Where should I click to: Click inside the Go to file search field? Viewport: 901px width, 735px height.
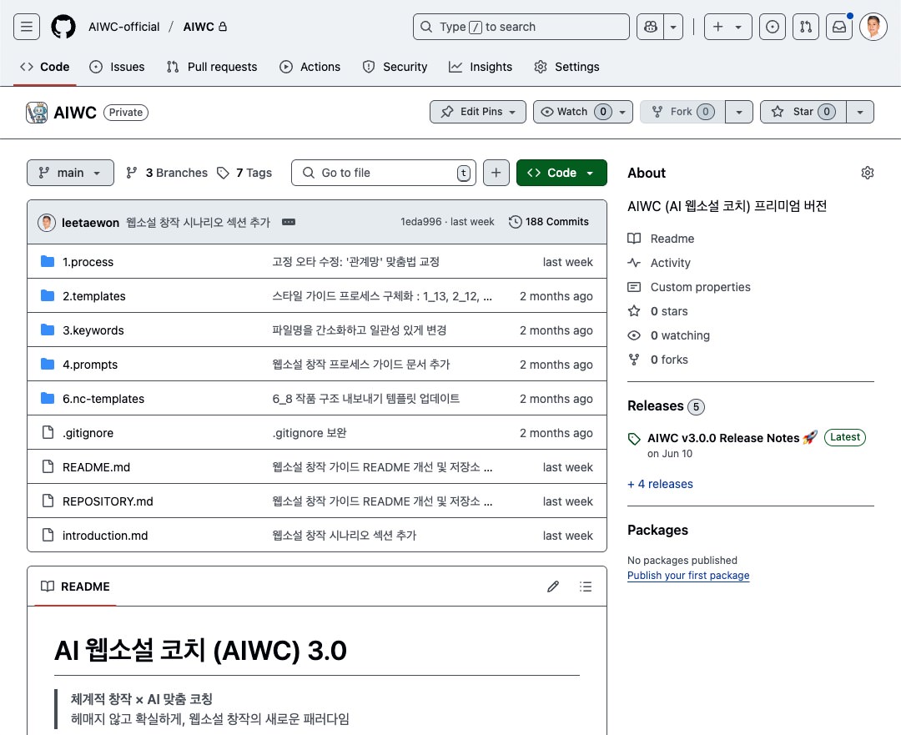(375, 172)
